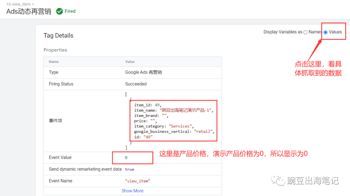Viewport: 350px width, 196px height.
Task: Click the 'Type' row label
Action: [53, 72]
